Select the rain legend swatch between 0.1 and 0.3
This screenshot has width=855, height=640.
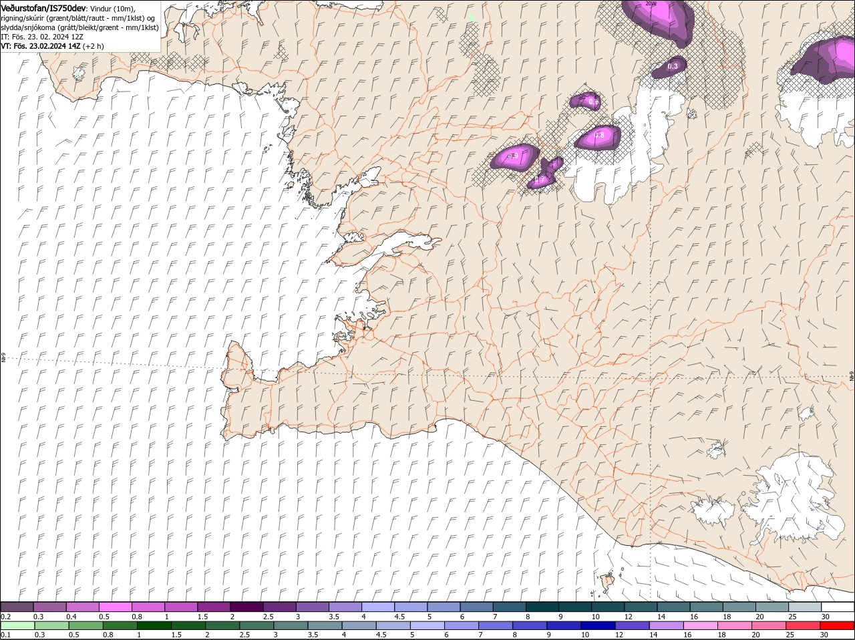pyautogui.click(x=18, y=626)
